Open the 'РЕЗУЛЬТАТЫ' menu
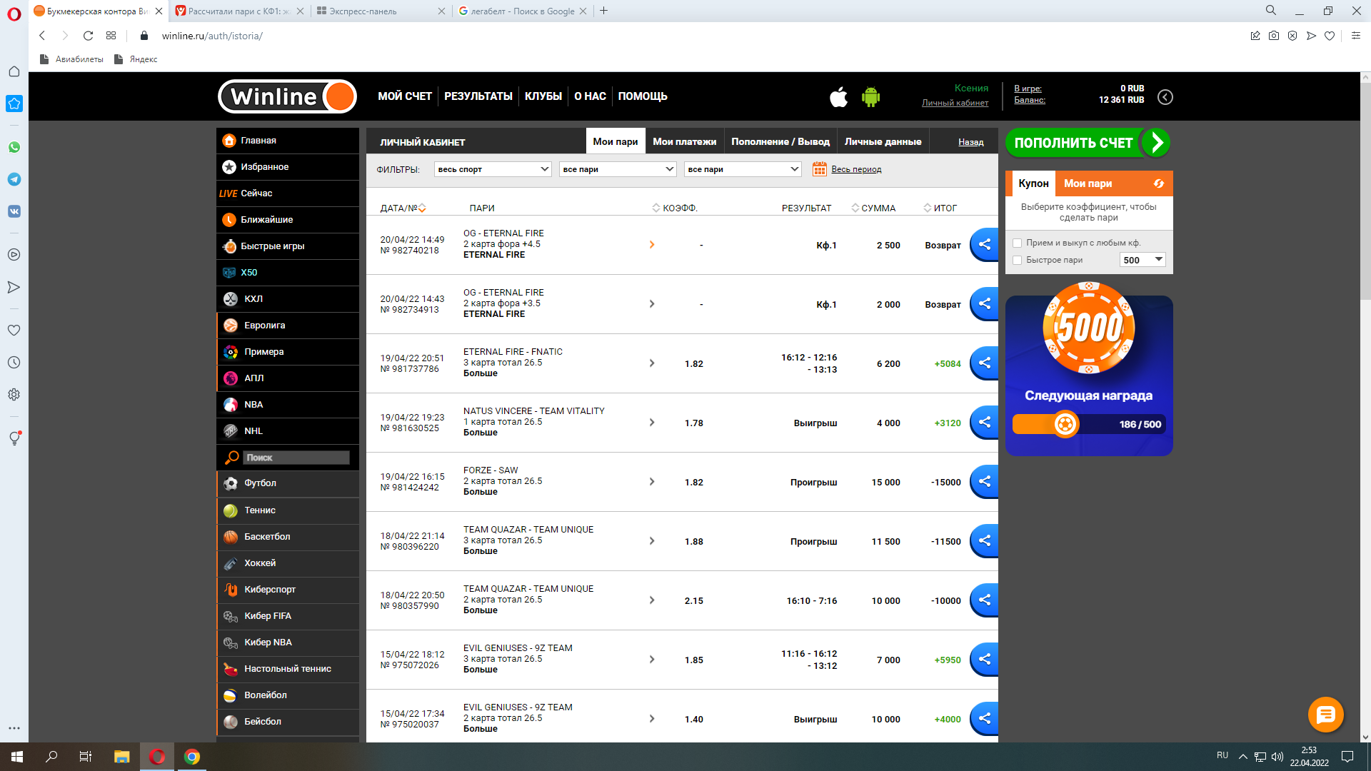The width and height of the screenshot is (1371, 771). click(478, 96)
